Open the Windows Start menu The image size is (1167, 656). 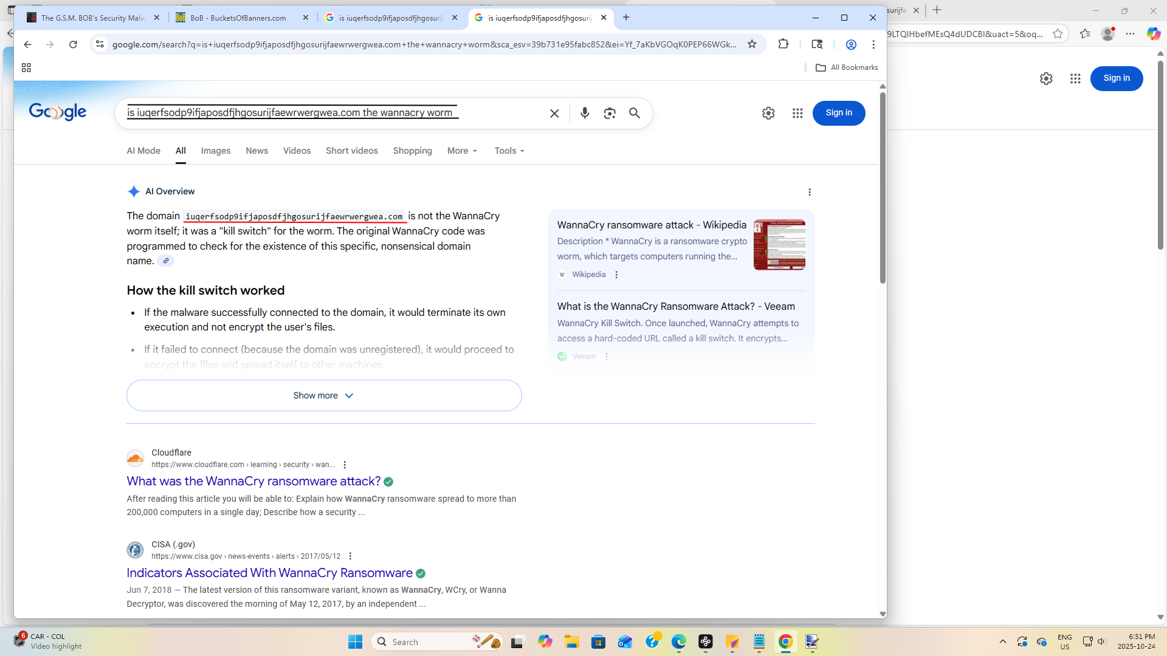point(356,641)
